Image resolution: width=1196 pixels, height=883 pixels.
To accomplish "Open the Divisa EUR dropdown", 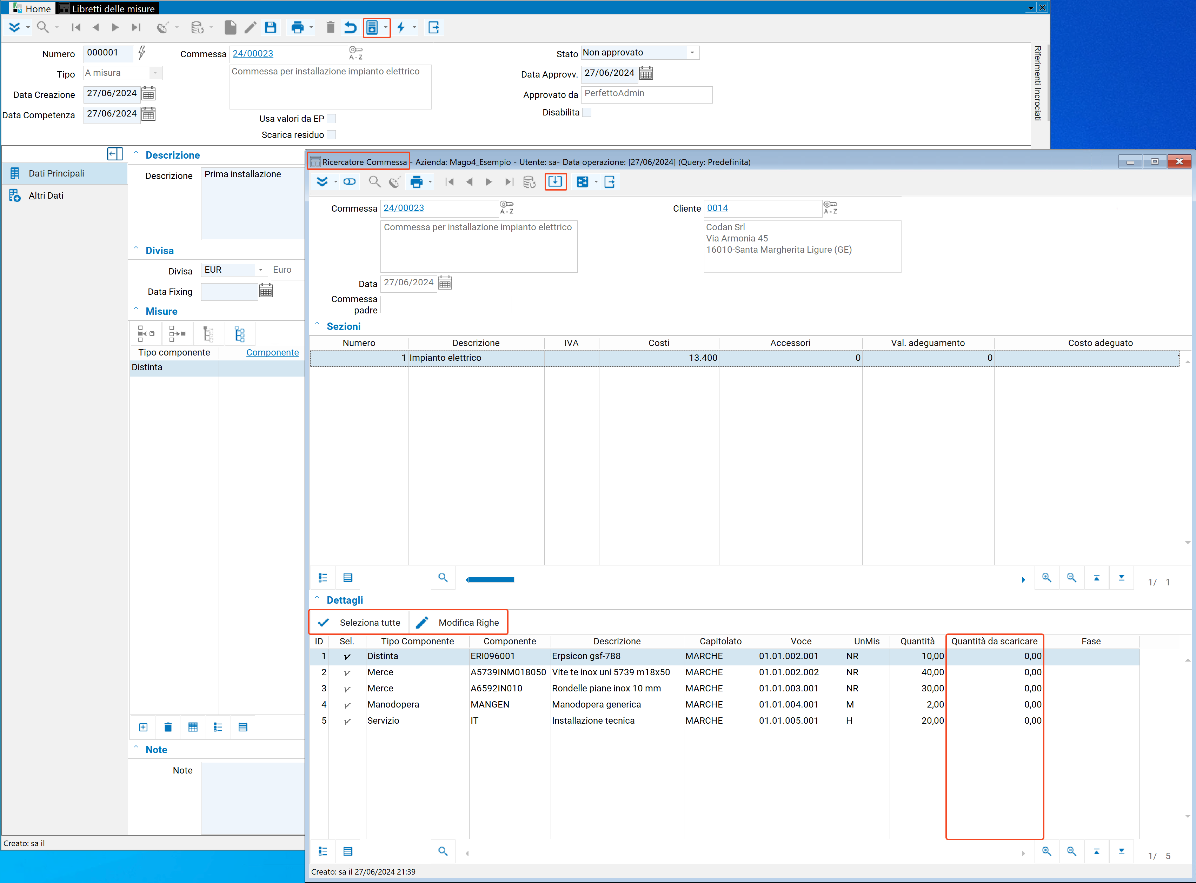I will 261,270.
